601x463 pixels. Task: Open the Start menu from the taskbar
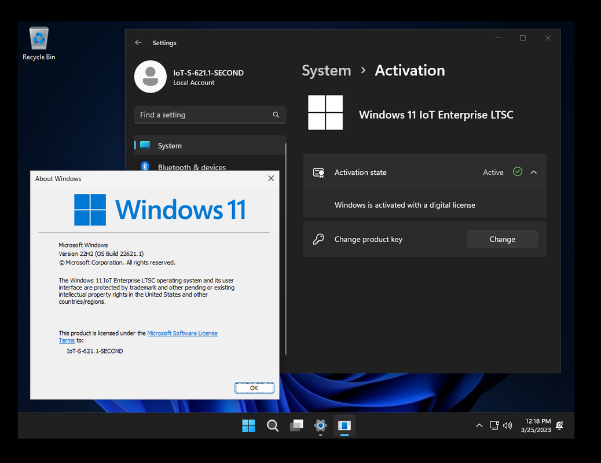[x=248, y=425]
